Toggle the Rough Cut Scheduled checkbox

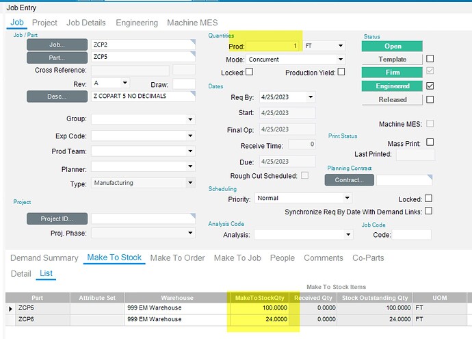tap(304, 175)
